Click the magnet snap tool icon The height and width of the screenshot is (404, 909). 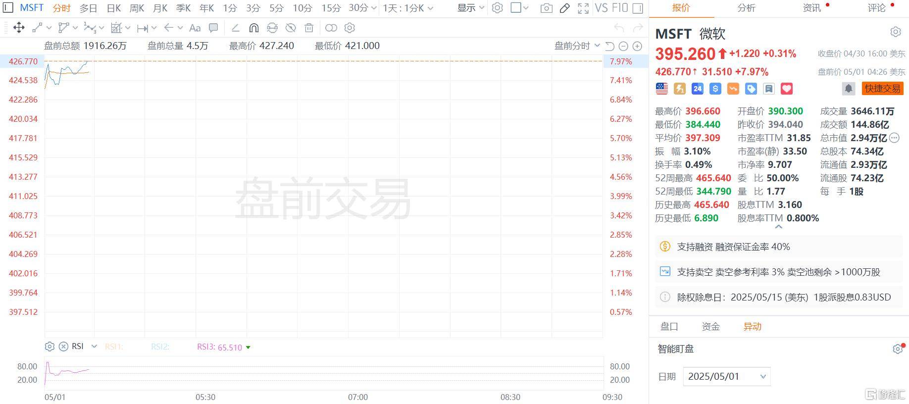click(253, 28)
